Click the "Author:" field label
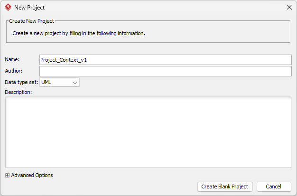Viewport: 297px width, 196px height. 14,71
